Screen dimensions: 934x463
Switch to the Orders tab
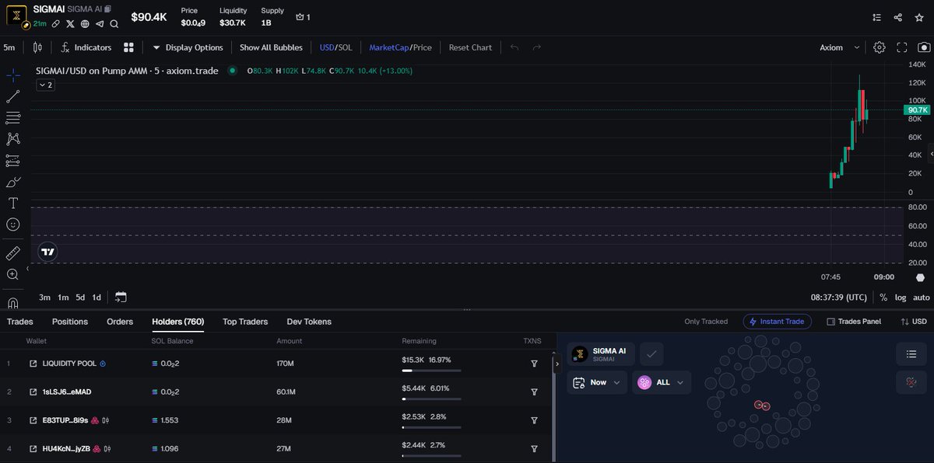point(120,322)
